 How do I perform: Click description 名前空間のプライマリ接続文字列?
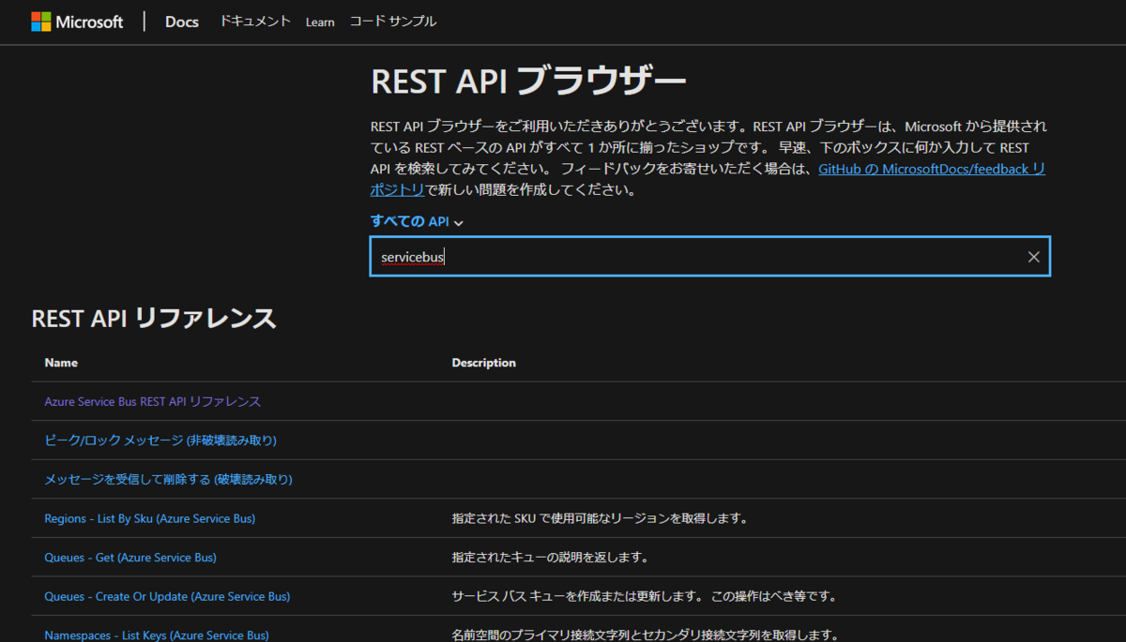[645, 635]
